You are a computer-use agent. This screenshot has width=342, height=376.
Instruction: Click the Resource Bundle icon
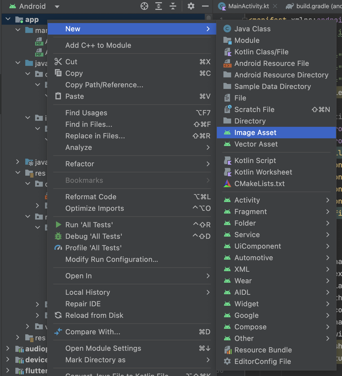(x=228, y=350)
